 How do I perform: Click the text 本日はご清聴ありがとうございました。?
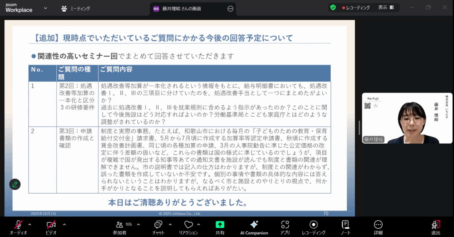178,203
